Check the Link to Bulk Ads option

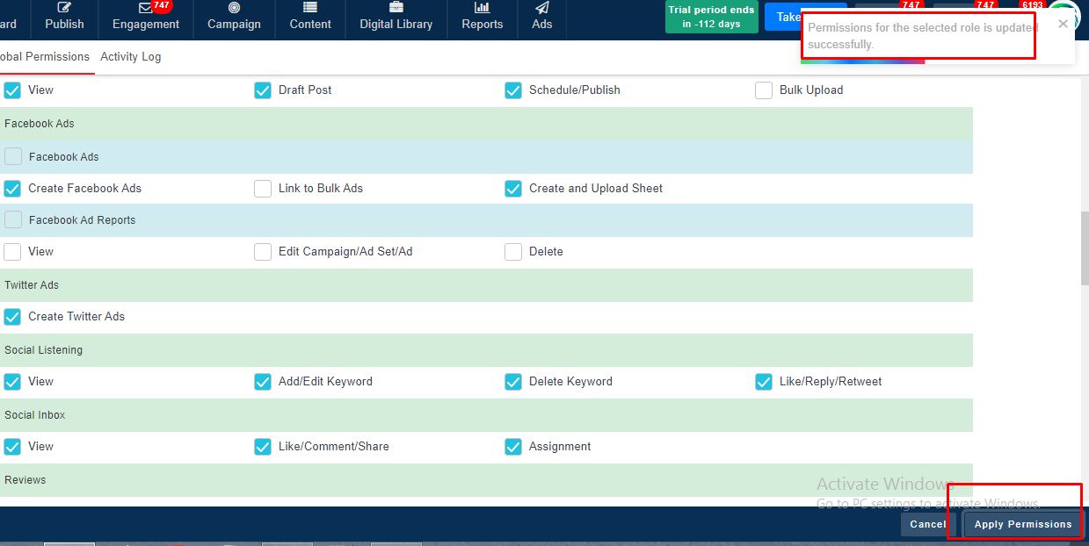point(263,189)
